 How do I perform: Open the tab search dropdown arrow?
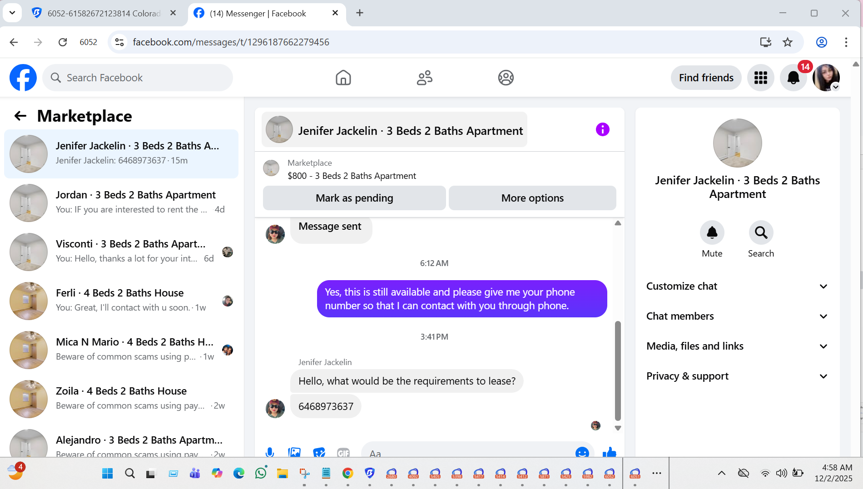click(x=12, y=13)
